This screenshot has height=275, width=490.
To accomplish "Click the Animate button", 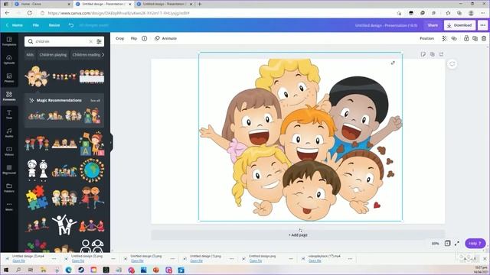I will pos(165,38).
